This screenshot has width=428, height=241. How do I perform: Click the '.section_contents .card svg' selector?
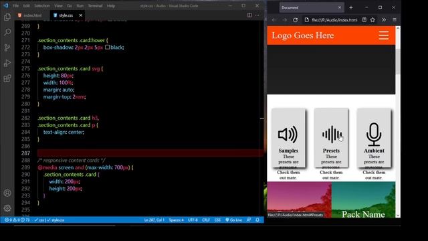[69, 68]
